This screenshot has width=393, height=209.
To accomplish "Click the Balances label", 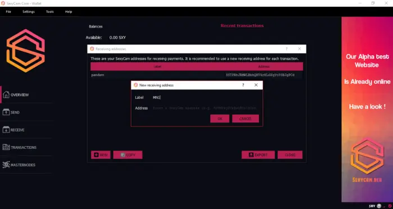I will coord(96,26).
